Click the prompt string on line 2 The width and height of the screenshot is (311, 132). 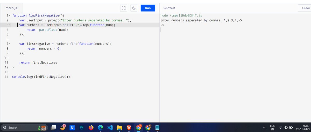[x=94, y=20]
